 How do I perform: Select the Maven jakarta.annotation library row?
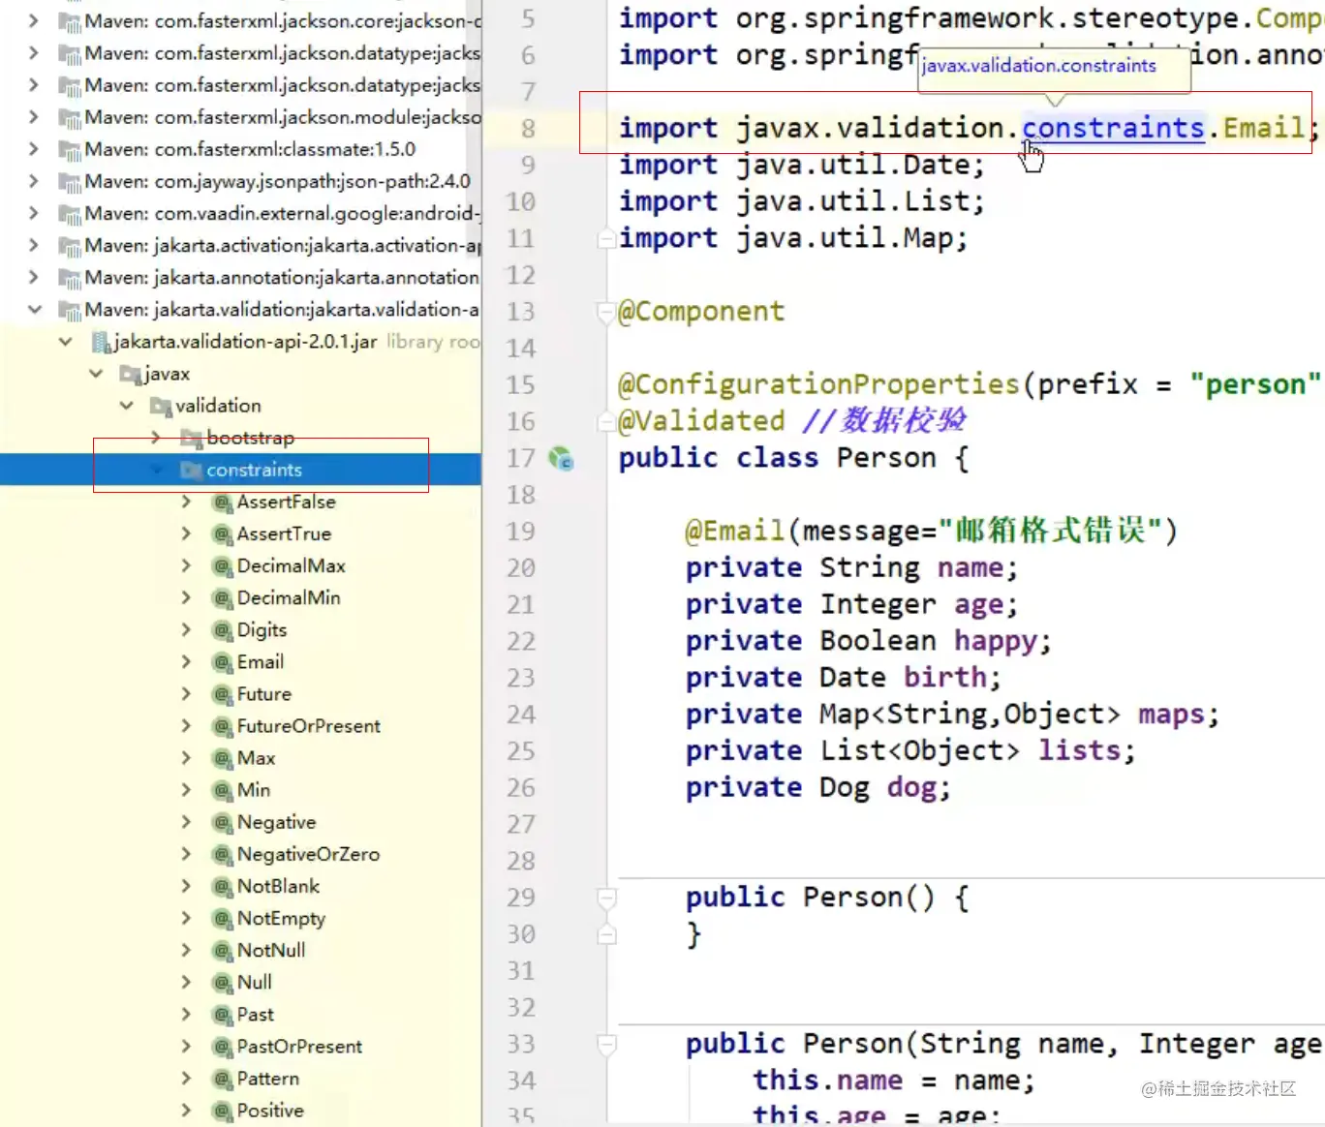point(240,278)
